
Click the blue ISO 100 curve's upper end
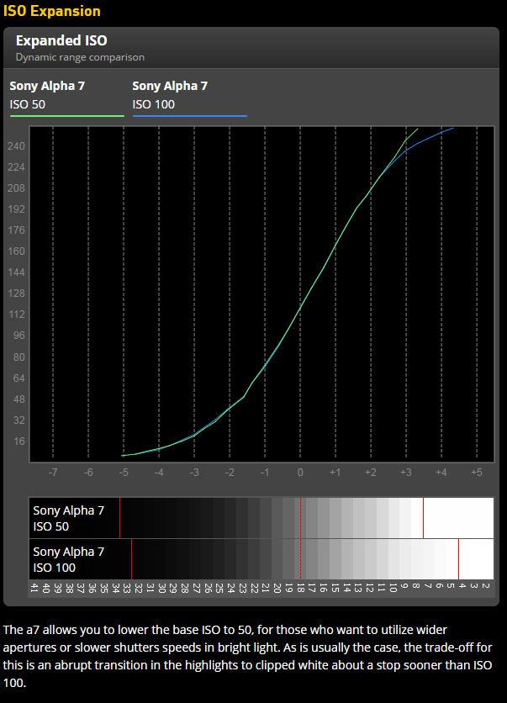(452, 128)
